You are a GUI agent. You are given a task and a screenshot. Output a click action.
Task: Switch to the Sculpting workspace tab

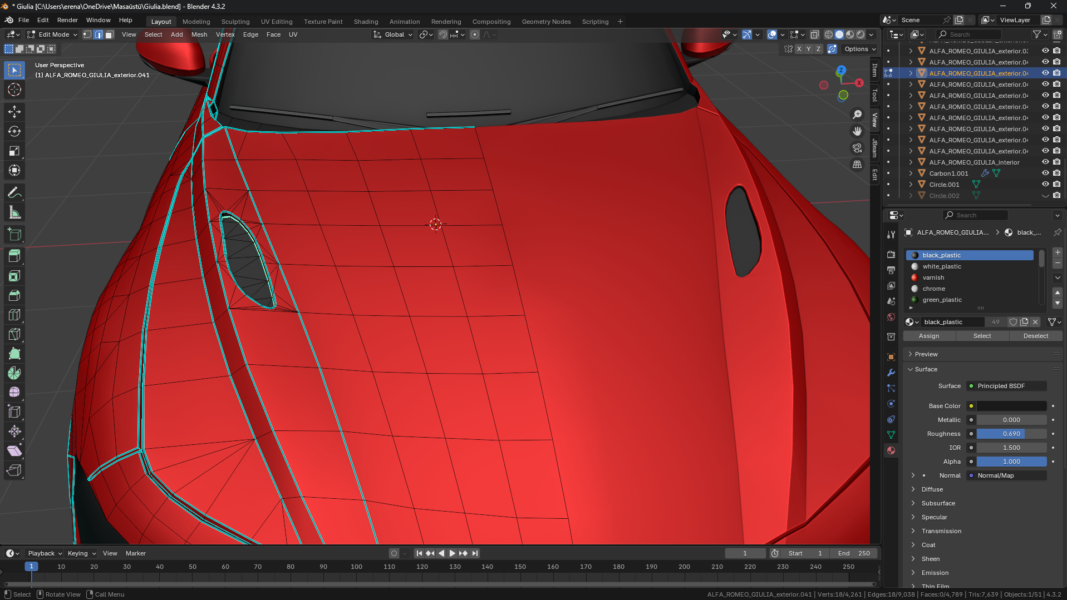(235, 22)
